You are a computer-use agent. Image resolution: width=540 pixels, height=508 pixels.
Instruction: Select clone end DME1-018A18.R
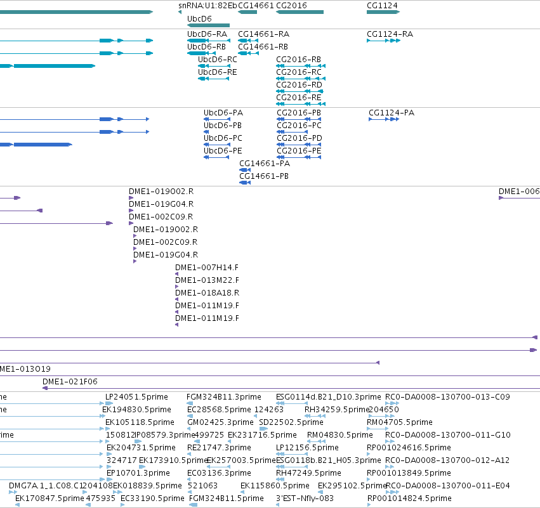(207, 293)
